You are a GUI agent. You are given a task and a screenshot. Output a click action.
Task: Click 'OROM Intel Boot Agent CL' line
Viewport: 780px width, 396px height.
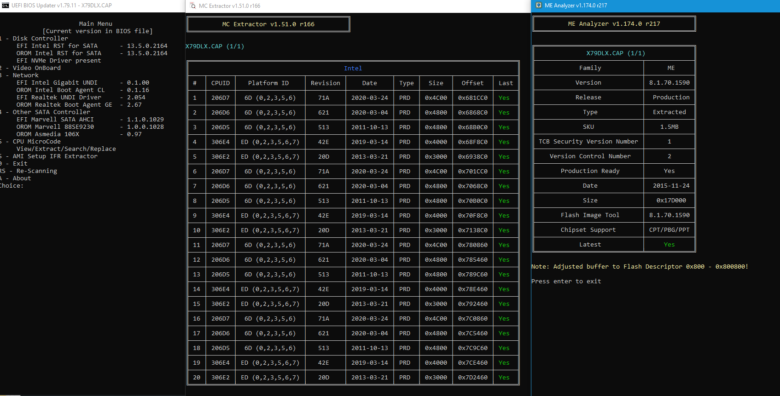point(83,90)
